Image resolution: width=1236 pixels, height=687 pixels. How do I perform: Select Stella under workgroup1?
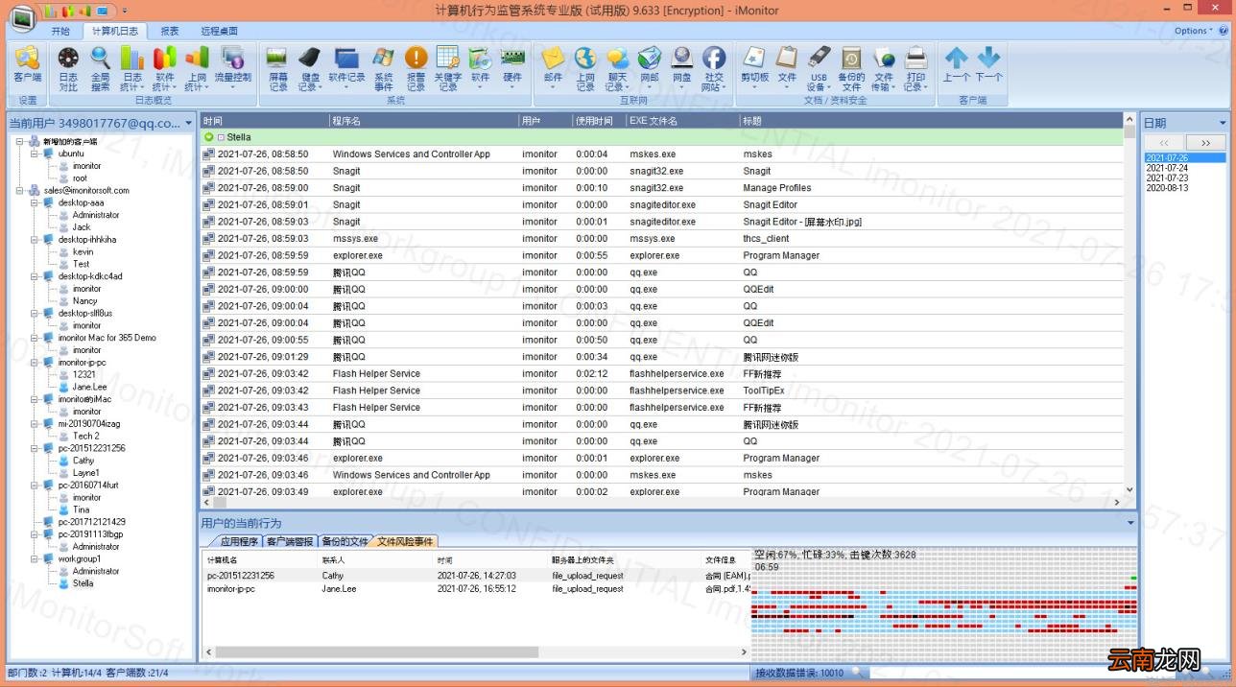click(x=83, y=583)
